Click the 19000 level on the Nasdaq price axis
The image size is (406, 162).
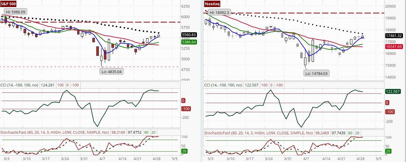(x=390, y=18)
